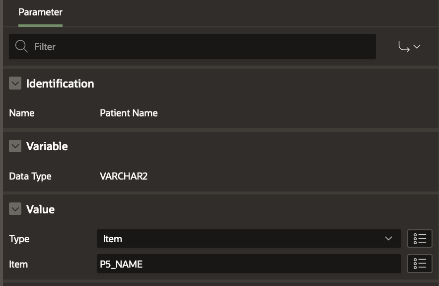Collapse the Identification section with its chevron
Image resolution: width=439 pixels, height=286 pixels.
[x=15, y=84]
